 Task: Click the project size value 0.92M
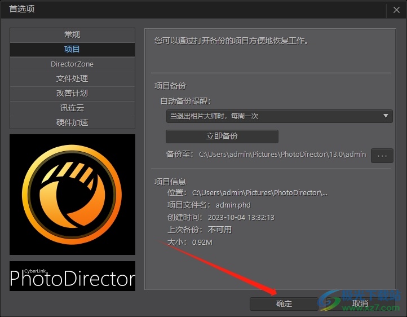pos(202,243)
